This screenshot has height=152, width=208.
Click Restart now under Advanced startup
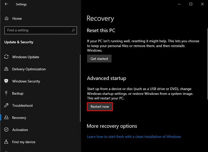pyautogui.click(x=100, y=106)
